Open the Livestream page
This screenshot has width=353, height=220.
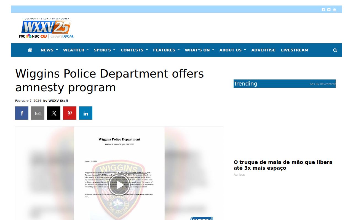(x=295, y=50)
